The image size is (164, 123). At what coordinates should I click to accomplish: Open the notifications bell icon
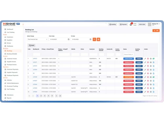(x=131, y=24)
